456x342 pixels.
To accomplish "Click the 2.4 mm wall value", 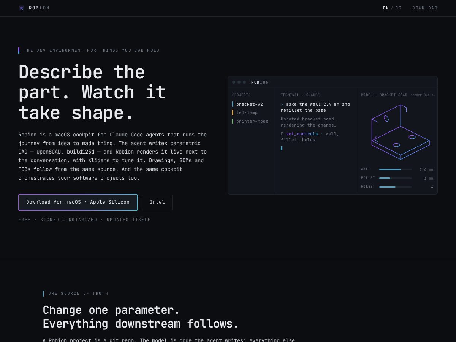I will pyautogui.click(x=426, y=170).
